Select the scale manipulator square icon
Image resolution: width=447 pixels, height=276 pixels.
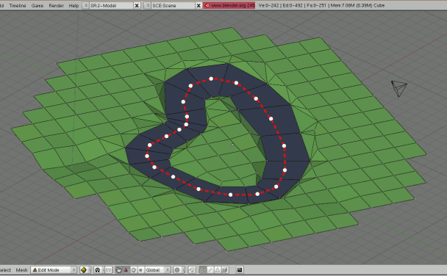click(x=140, y=269)
